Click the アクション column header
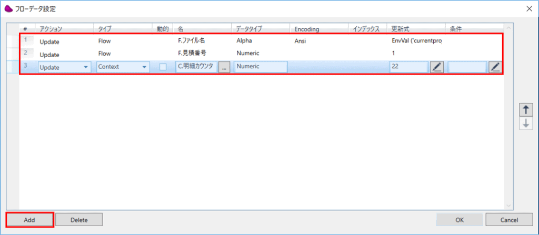 pyautogui.click(x=63, y=28)
